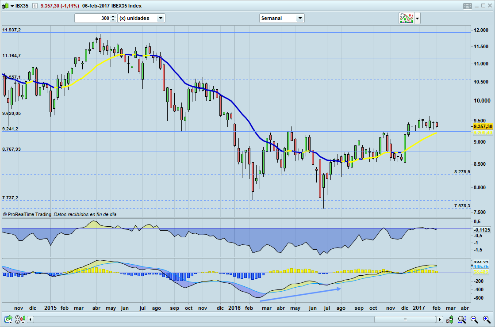Screen dimensions: 495x327
Task: Click the auto-fit zoom magnifier with arrows
Action: coord(462,319)
